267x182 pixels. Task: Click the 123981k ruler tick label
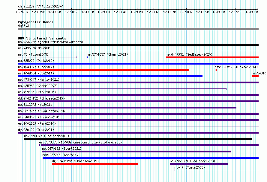pyautogui.click(x=71, y=12)
